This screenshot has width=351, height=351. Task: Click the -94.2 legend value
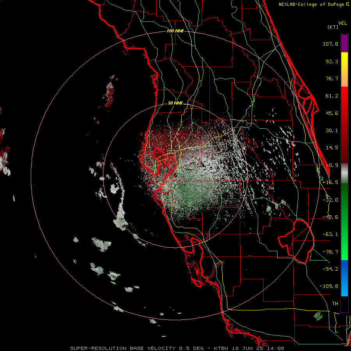tap(330, 269)
